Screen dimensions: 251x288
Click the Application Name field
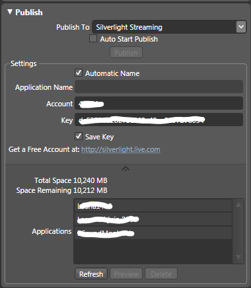point(159,87)
